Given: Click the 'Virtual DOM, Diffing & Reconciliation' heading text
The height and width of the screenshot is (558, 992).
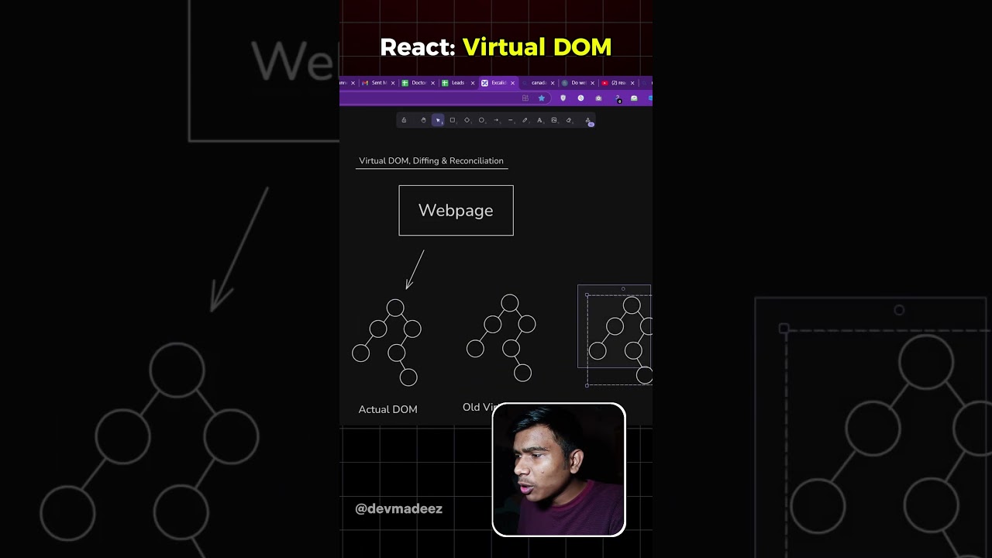Looking at the screenshot, I should pos(431,160).
